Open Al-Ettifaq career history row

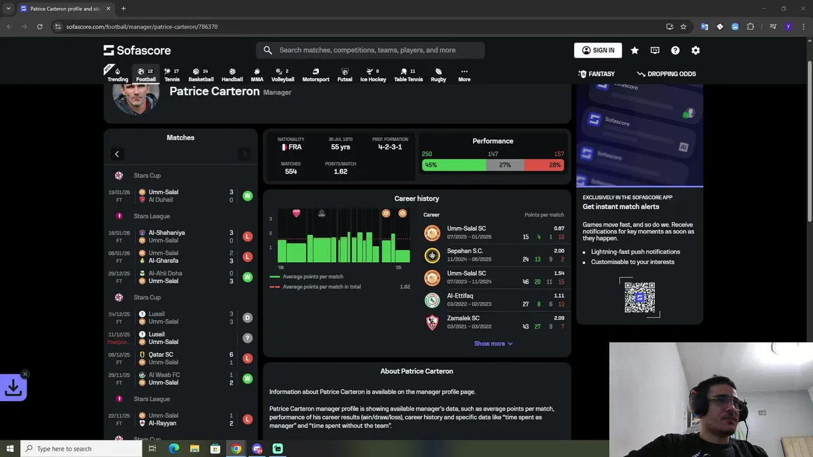494,300
